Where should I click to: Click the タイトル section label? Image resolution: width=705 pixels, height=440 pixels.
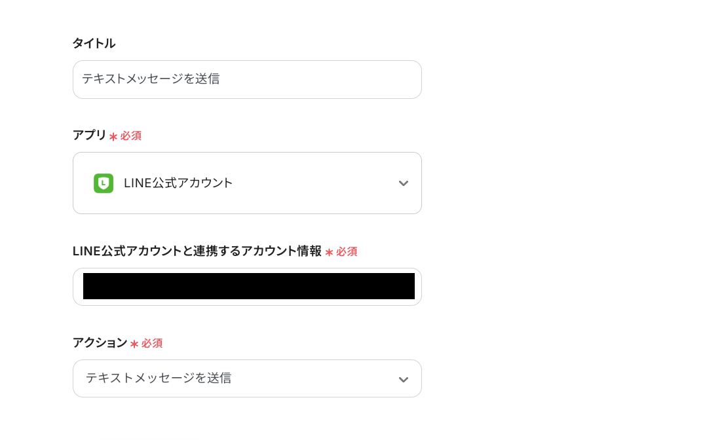pyautogui.click(x=94, y=43)
